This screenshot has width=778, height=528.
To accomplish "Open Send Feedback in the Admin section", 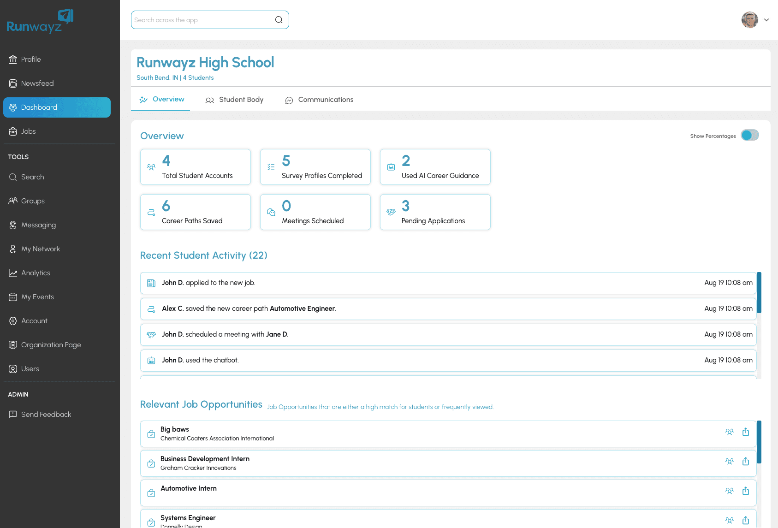I will [46, 415].
